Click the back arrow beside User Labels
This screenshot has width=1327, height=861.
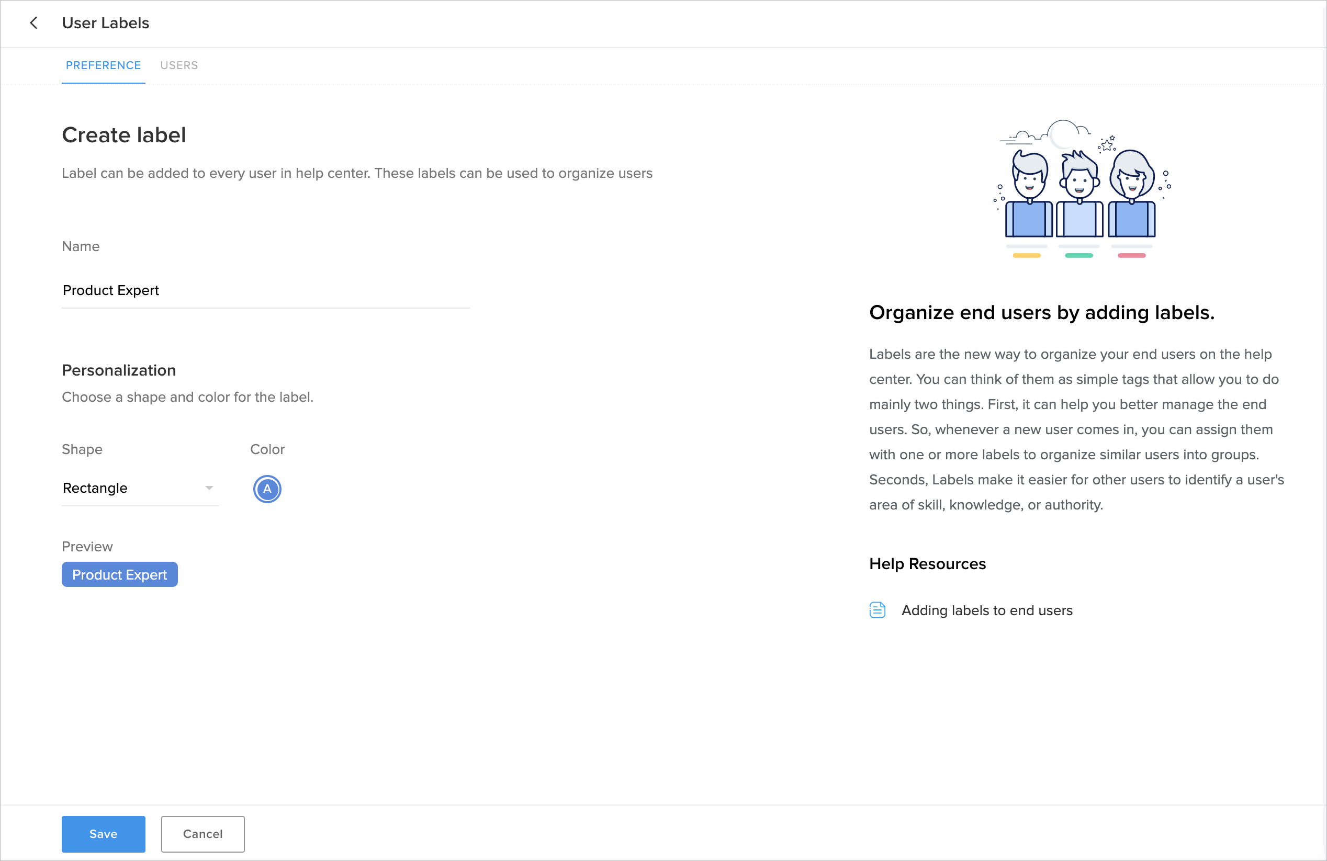pos(33,23)
